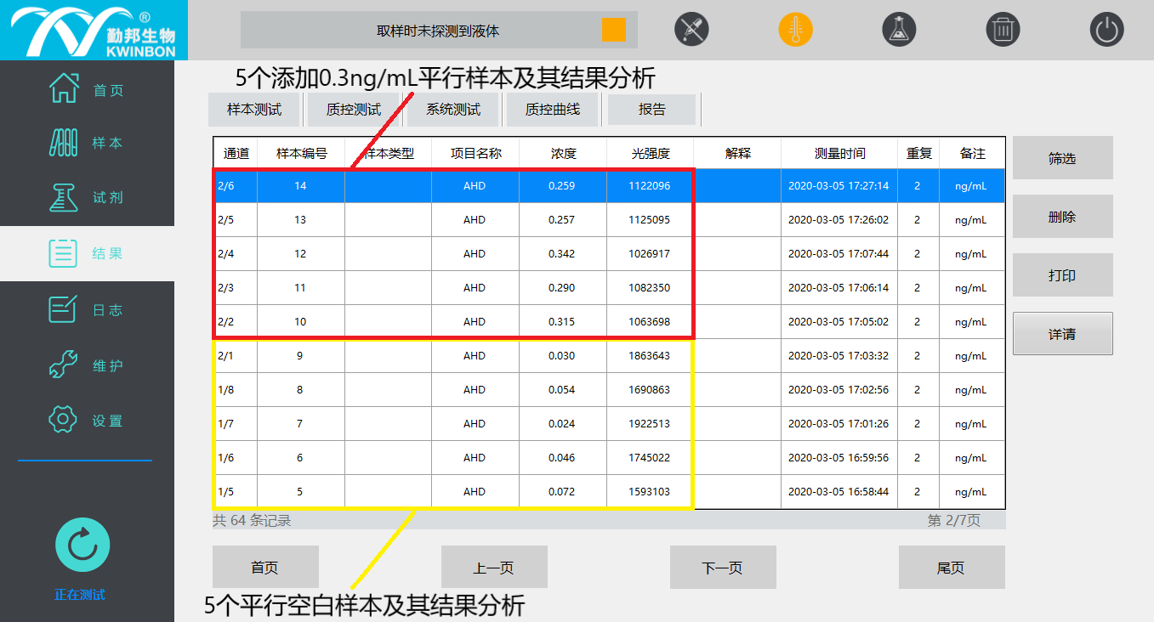Screen dimensions: 1154x622
Task: Open 试剂 reagent section in sidebar
Action: [87, 197]
